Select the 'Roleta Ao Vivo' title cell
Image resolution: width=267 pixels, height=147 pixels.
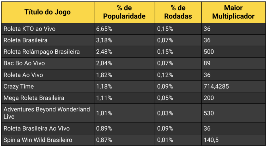pyautogui.click(x=23, y=75)
